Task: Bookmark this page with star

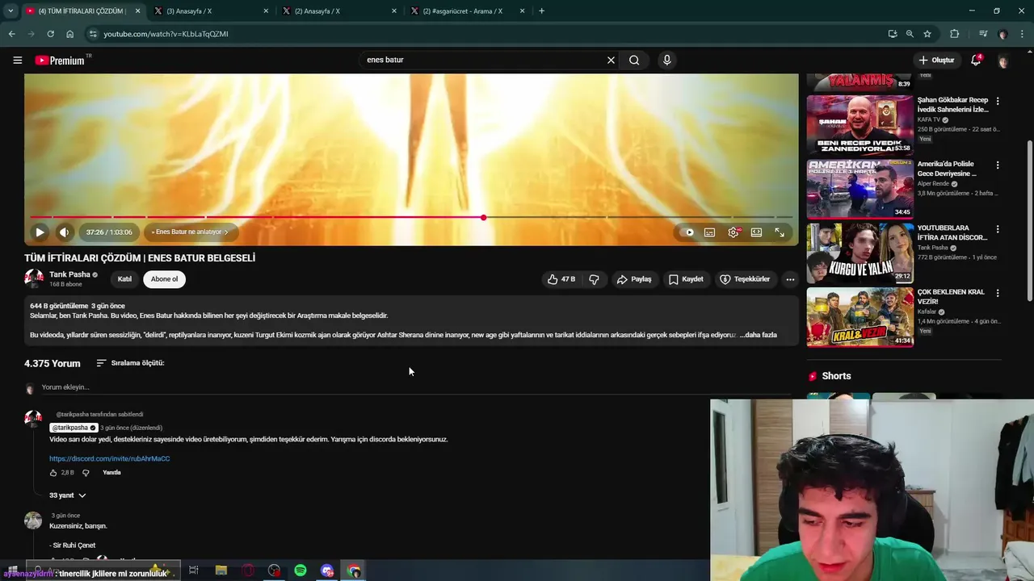Action: click(x=927, y=34)
